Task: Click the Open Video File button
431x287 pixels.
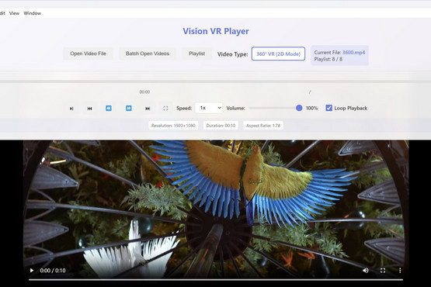Action: pos(89,54)
